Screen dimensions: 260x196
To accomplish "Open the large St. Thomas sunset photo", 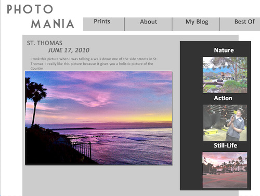I will pos(98,118).
